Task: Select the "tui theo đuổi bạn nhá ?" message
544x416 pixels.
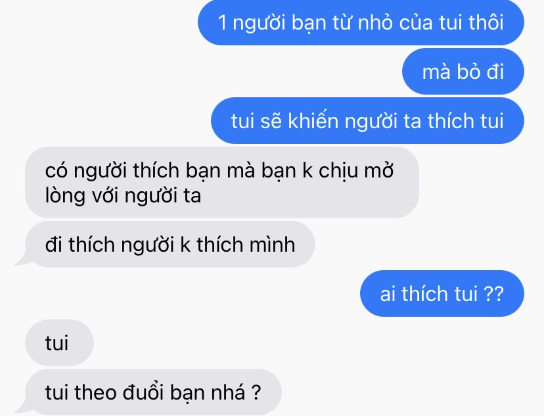Action: point(153,392)
